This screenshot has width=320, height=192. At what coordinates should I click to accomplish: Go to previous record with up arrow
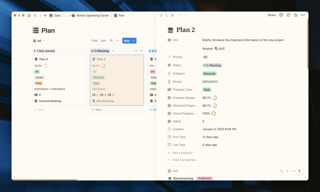[181, 15]
